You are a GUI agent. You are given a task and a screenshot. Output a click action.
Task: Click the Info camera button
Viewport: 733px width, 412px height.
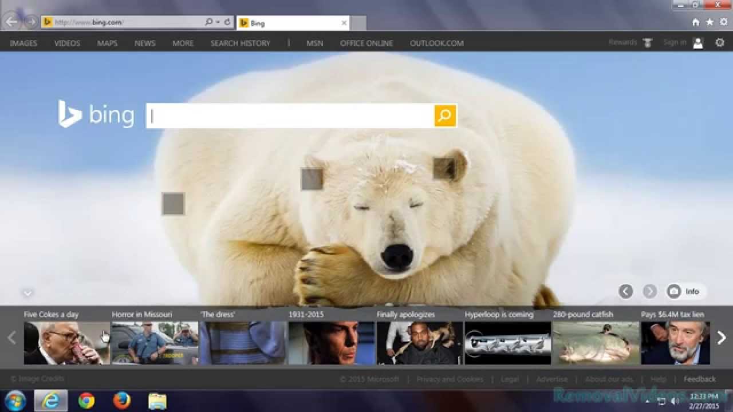pyautogui.click(x=686, y=291)
